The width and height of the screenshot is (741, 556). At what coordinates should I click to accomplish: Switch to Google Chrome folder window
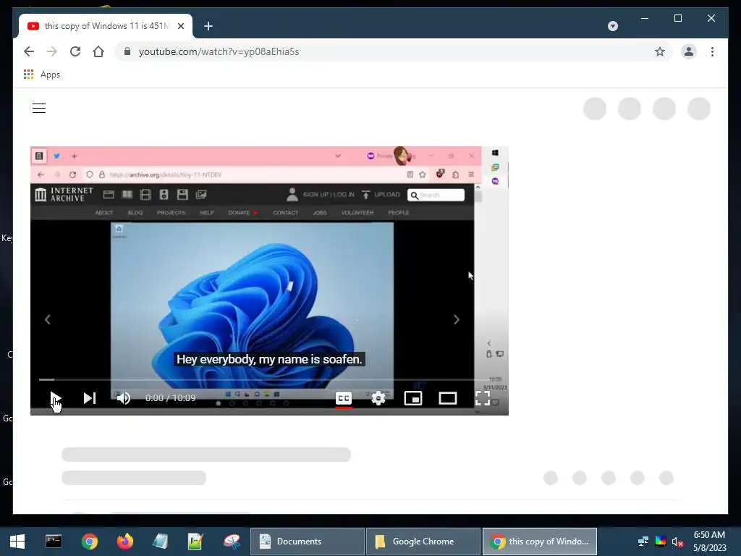click(x=423, y=542)
